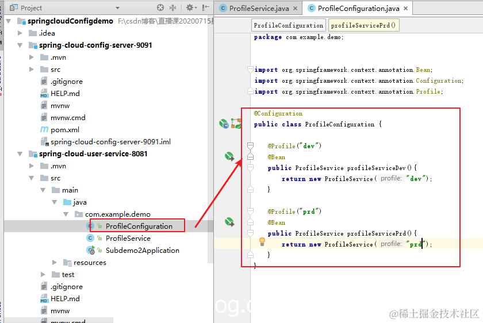Expand the resources folder

click(x=55, y=262)
